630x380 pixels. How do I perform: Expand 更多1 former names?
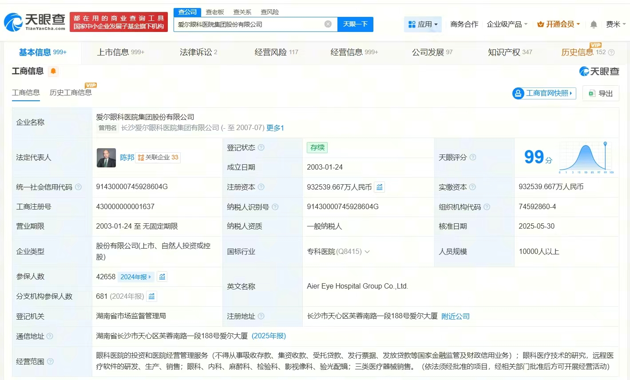pos(275,128)
